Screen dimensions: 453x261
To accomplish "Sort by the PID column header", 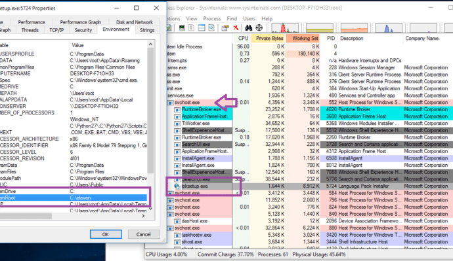I will (329, 39).
